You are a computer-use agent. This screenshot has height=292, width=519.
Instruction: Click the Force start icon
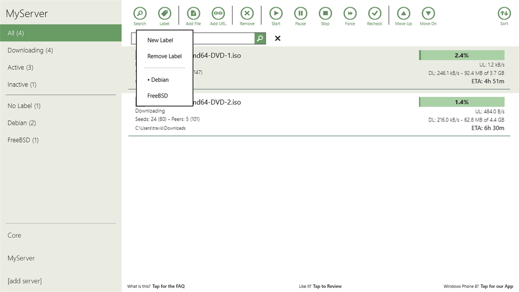pyautogui.click(x=350, y=14)
